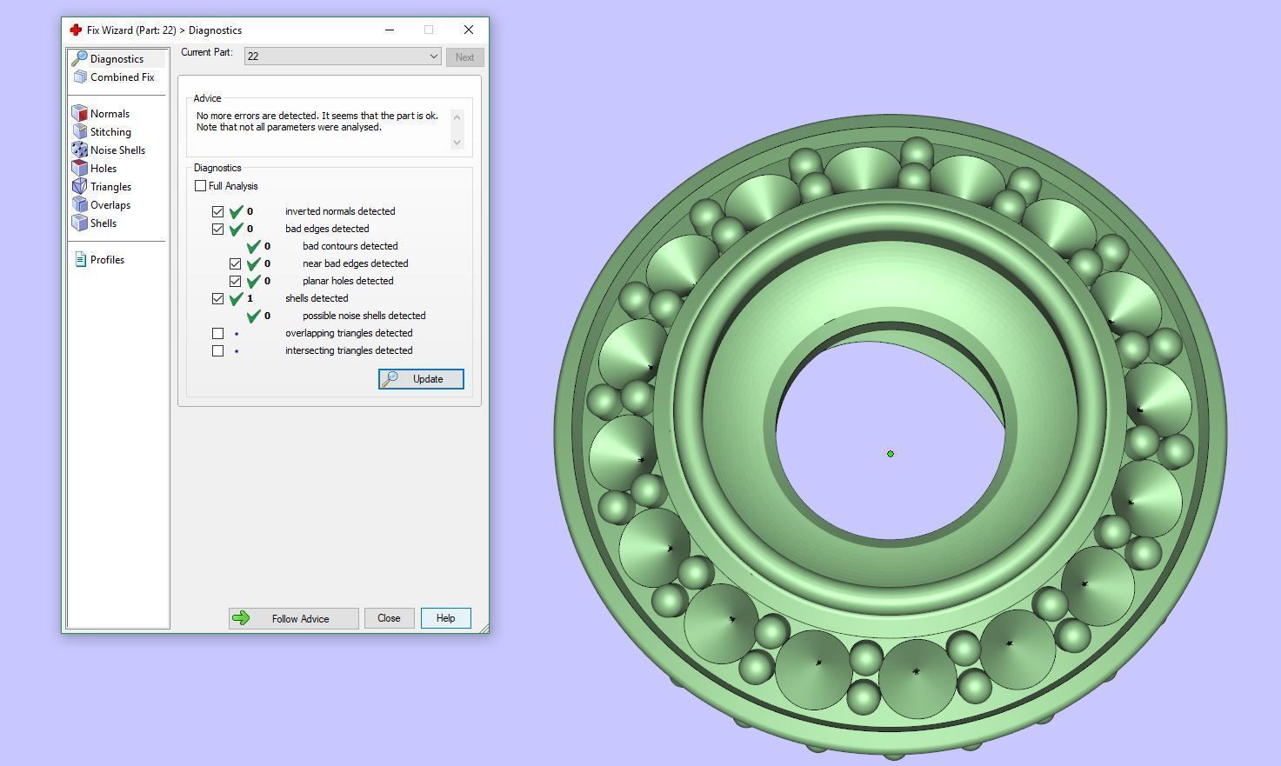Image resolution: width=1281 pixels, height=766 pixels.
Task: Uncheck planar holes detected checkbox
Action: tap(236, 281)
